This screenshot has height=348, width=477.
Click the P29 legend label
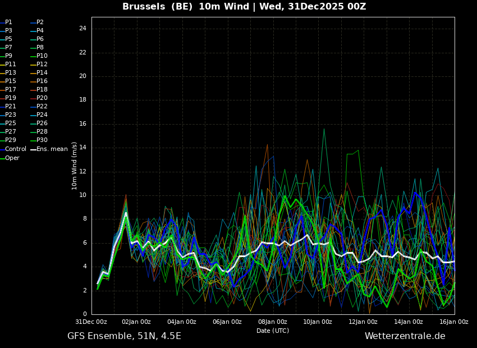(x=10, y=140)
